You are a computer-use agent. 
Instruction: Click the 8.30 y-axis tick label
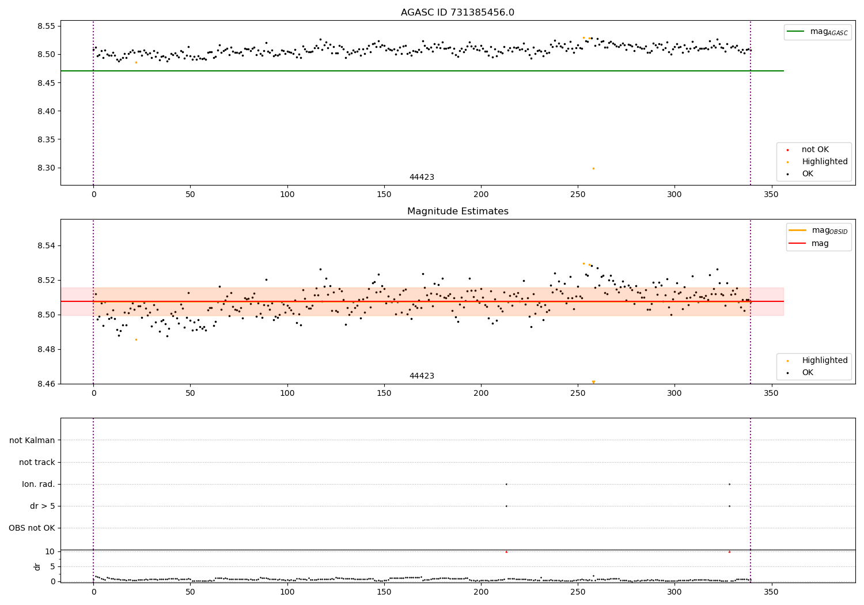click(x=46, y=168)
